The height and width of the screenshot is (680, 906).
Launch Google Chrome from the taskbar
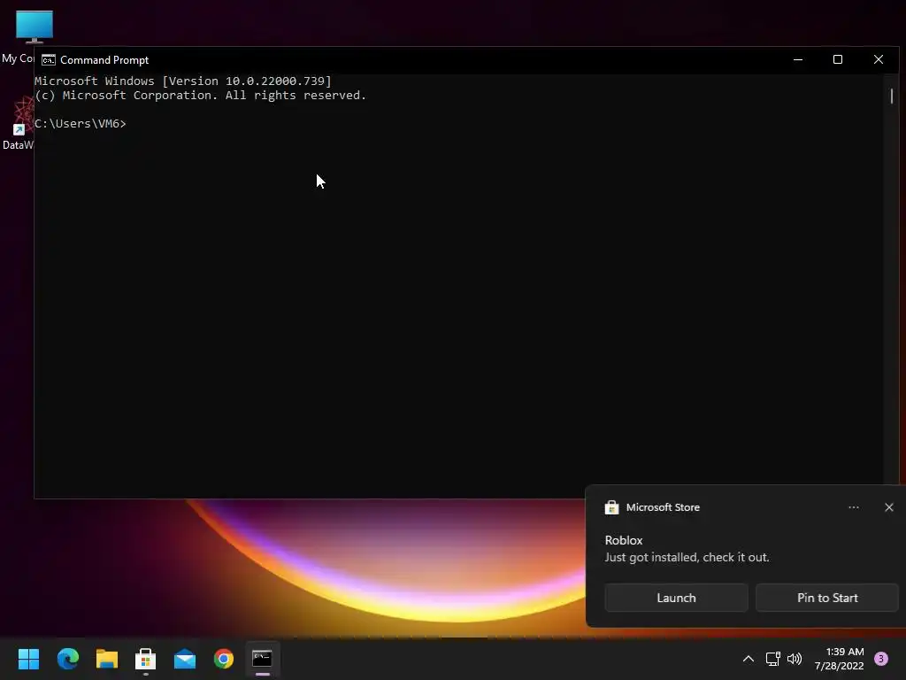pos(224,659)
